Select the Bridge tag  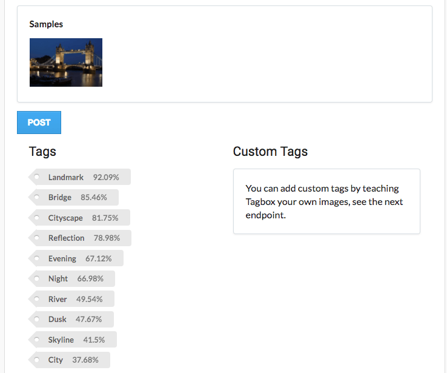[x=60, y=197]
